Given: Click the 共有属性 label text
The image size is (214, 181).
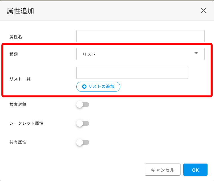Looking at the screenshot, I should [x=18, y=142].
